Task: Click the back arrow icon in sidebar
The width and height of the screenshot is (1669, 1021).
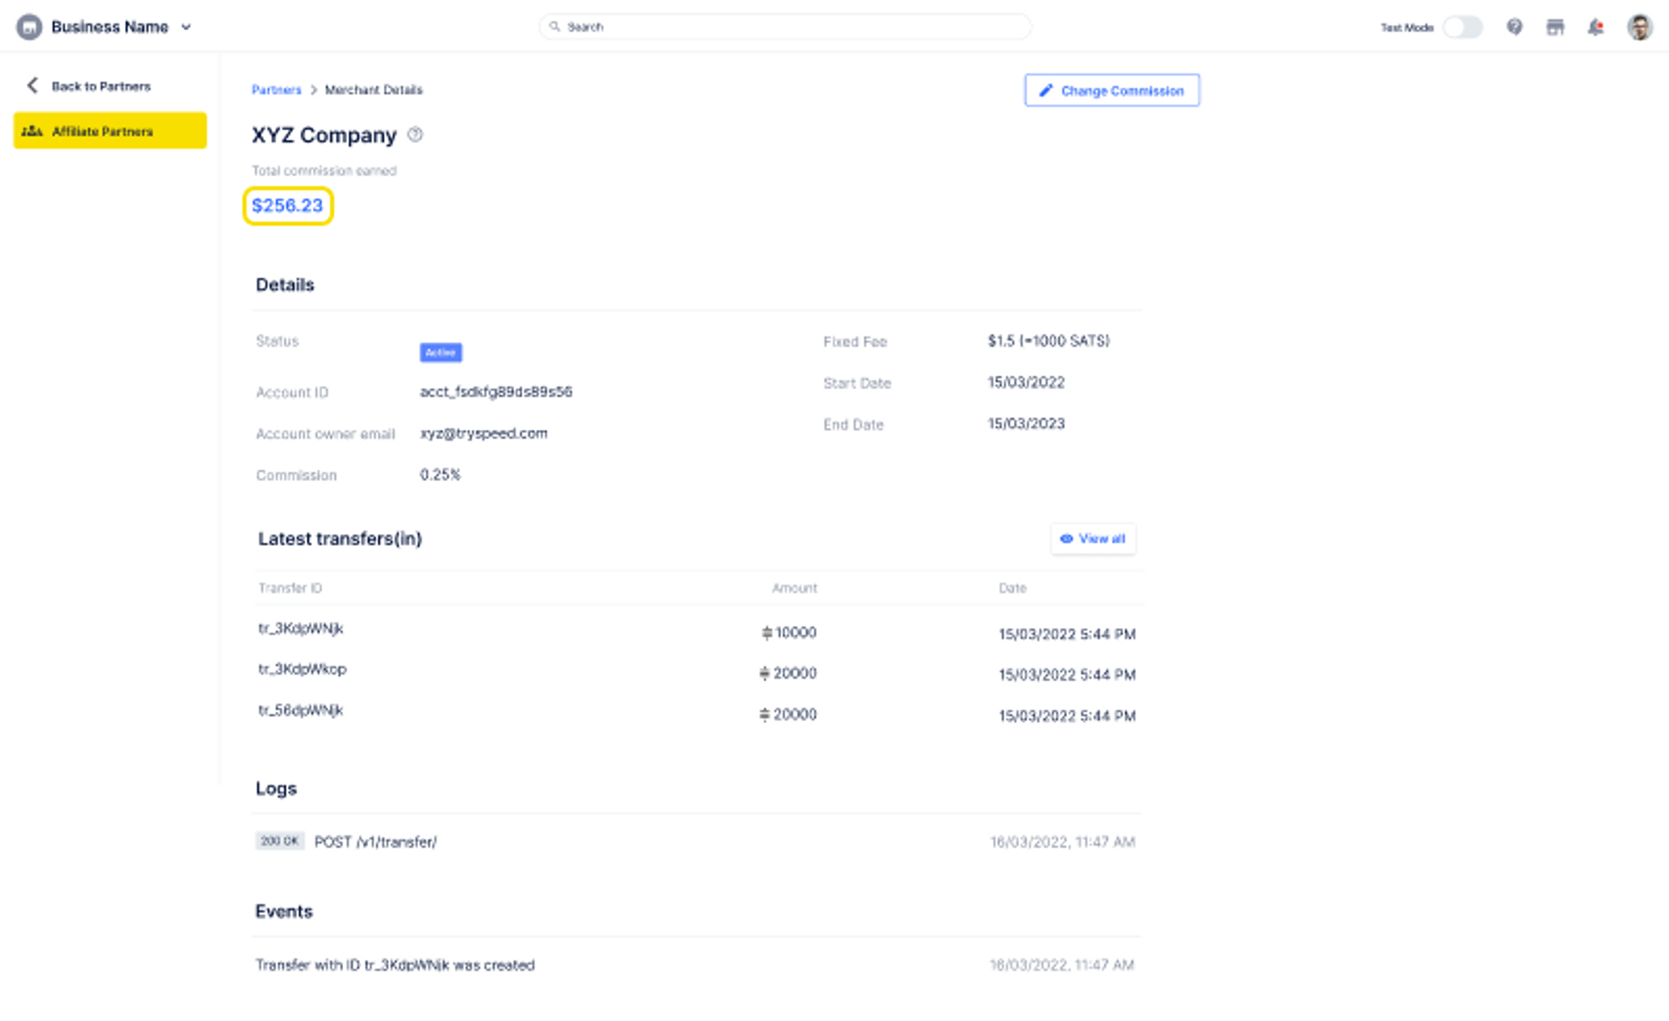Action: click(x=33, y=85)
